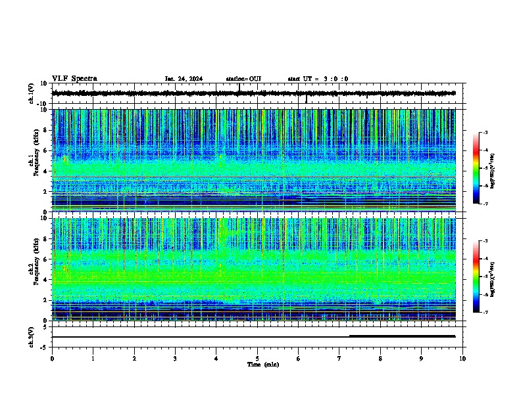Click the "-3" label on ch.1 color scale
The image size is (521, 402).
tap(485, 133)
